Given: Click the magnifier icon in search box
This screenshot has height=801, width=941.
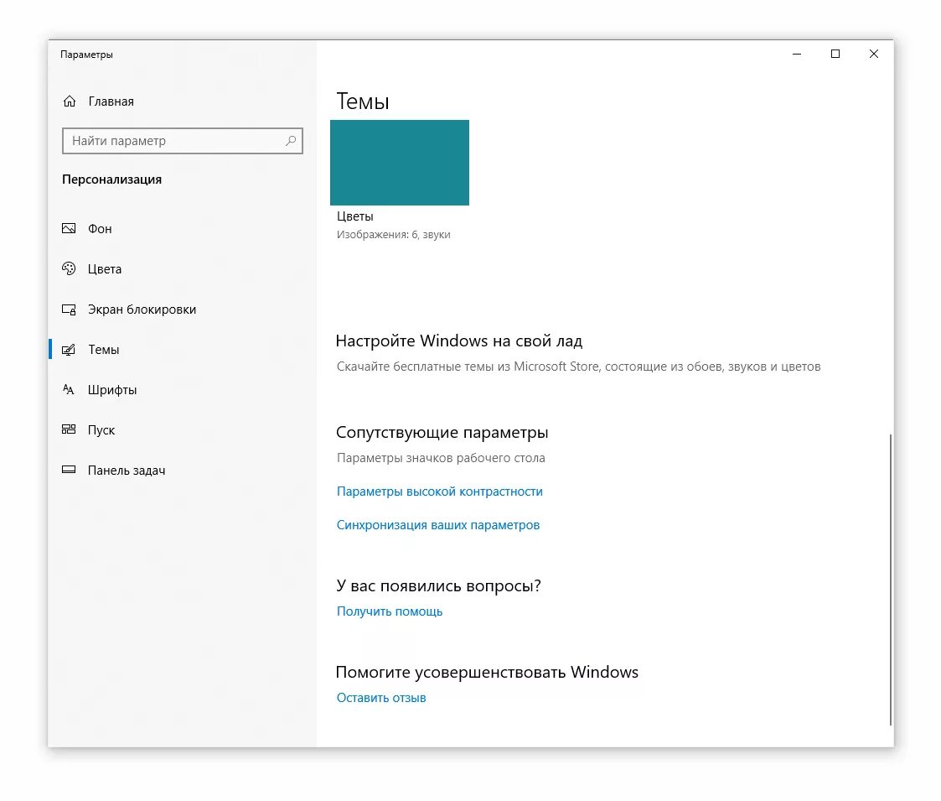Looking at the screenshot, I should (291, 141).
